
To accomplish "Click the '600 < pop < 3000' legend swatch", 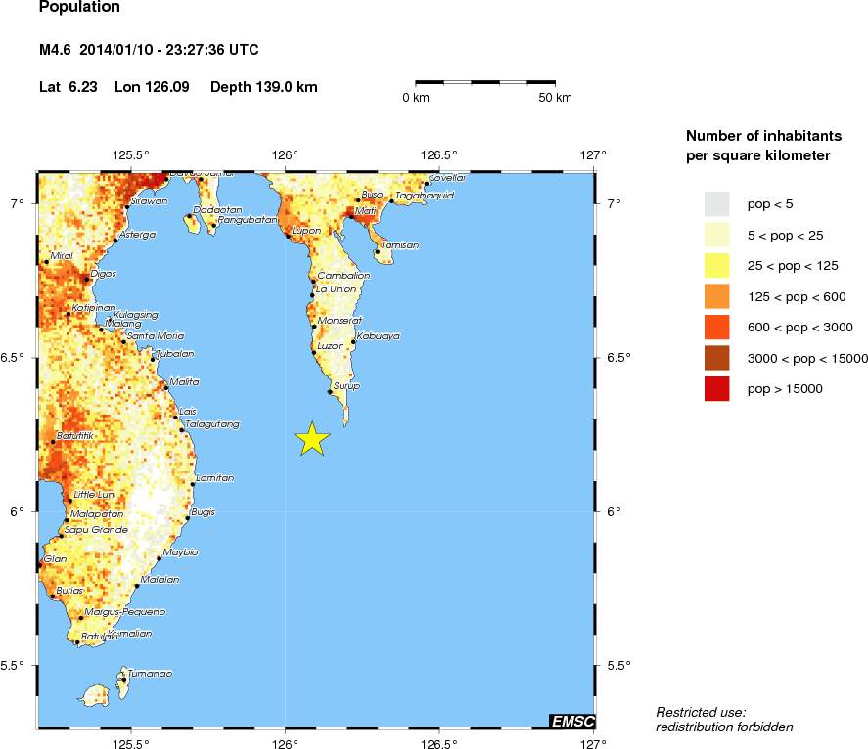I will [716, 327].
